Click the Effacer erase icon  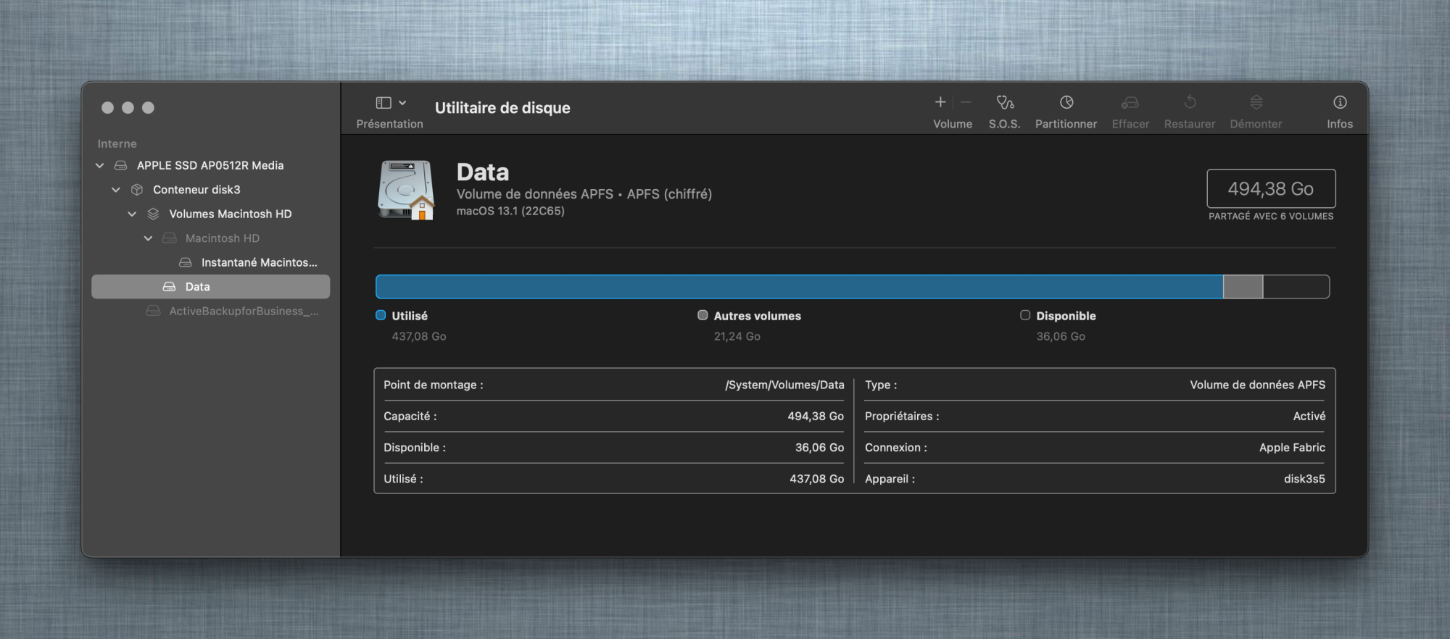tap(1130, 102)
